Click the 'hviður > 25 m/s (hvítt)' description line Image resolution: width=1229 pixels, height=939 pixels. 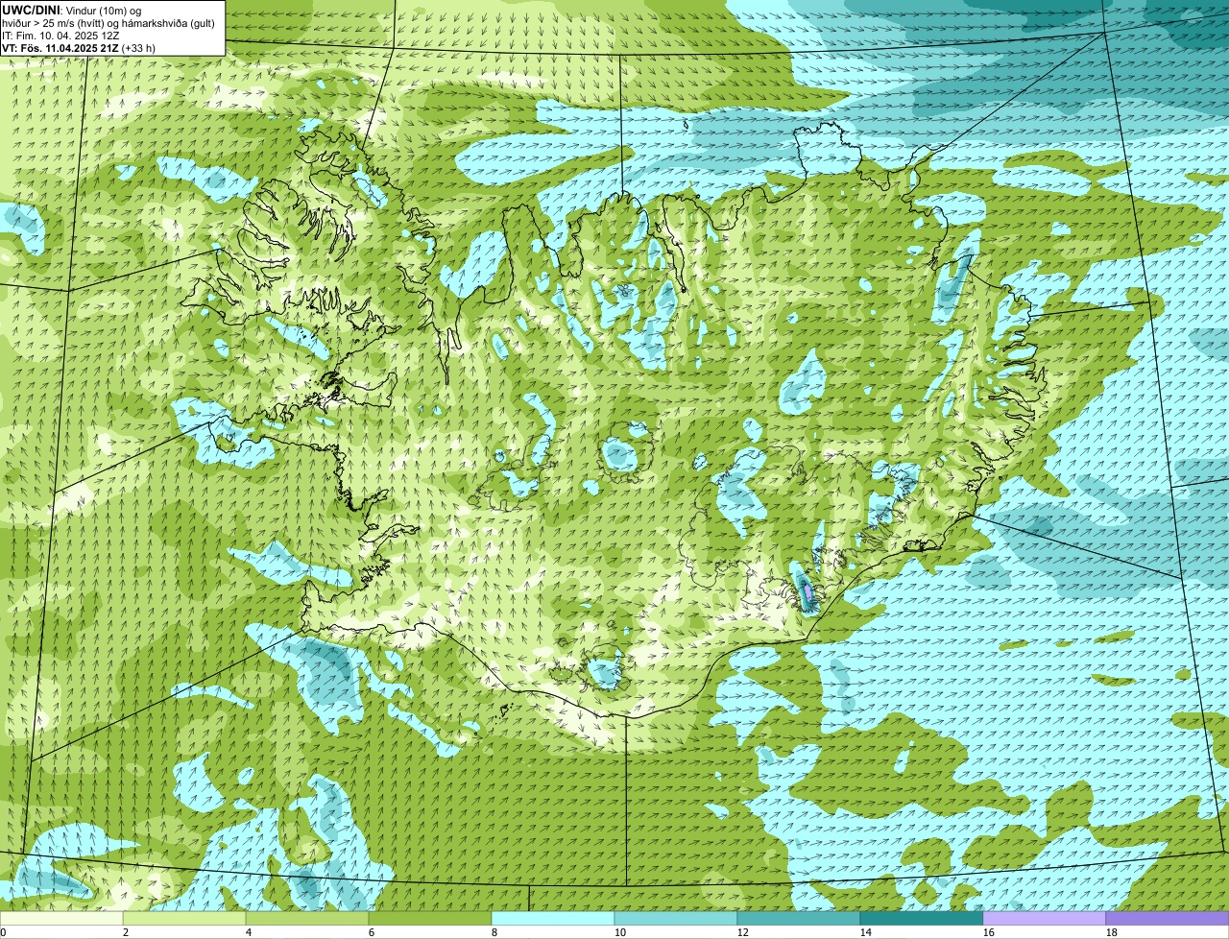click(109, 22)
